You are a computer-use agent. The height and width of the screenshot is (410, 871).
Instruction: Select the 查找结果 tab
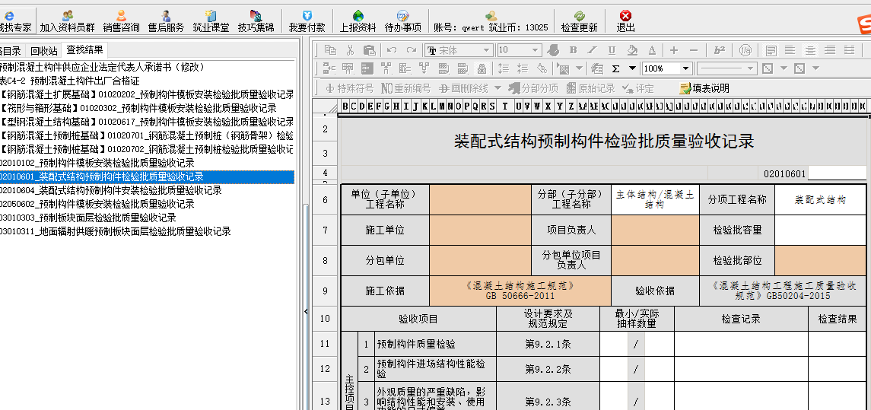(84, 50)
